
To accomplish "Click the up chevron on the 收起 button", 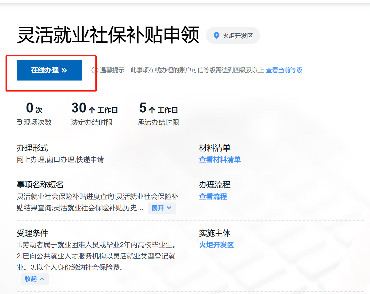I will pos(43,279).
